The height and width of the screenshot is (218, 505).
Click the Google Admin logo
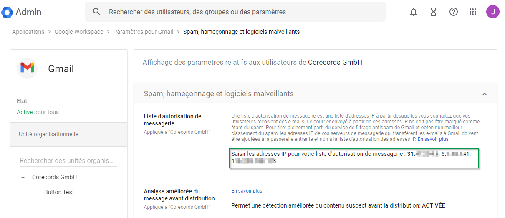22,12
